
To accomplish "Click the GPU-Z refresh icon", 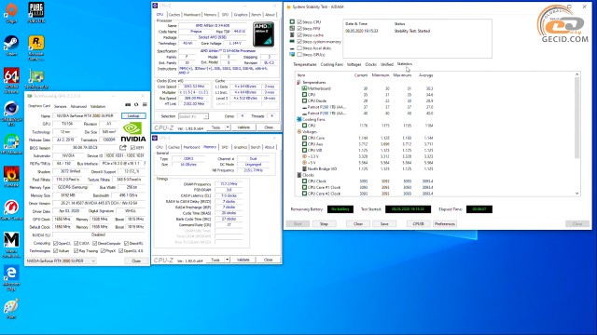I will coord(136,104).
